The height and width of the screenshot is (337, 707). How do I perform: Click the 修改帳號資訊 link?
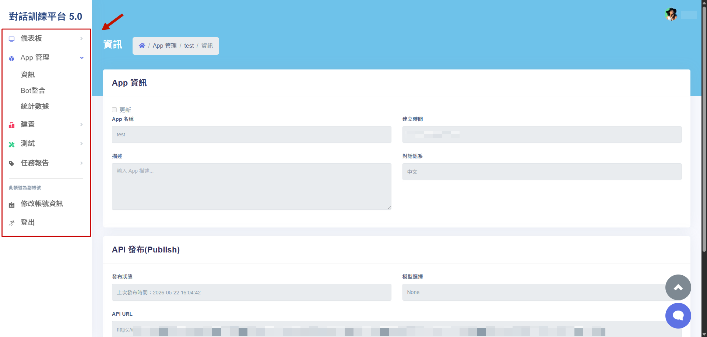click(42, 204)
